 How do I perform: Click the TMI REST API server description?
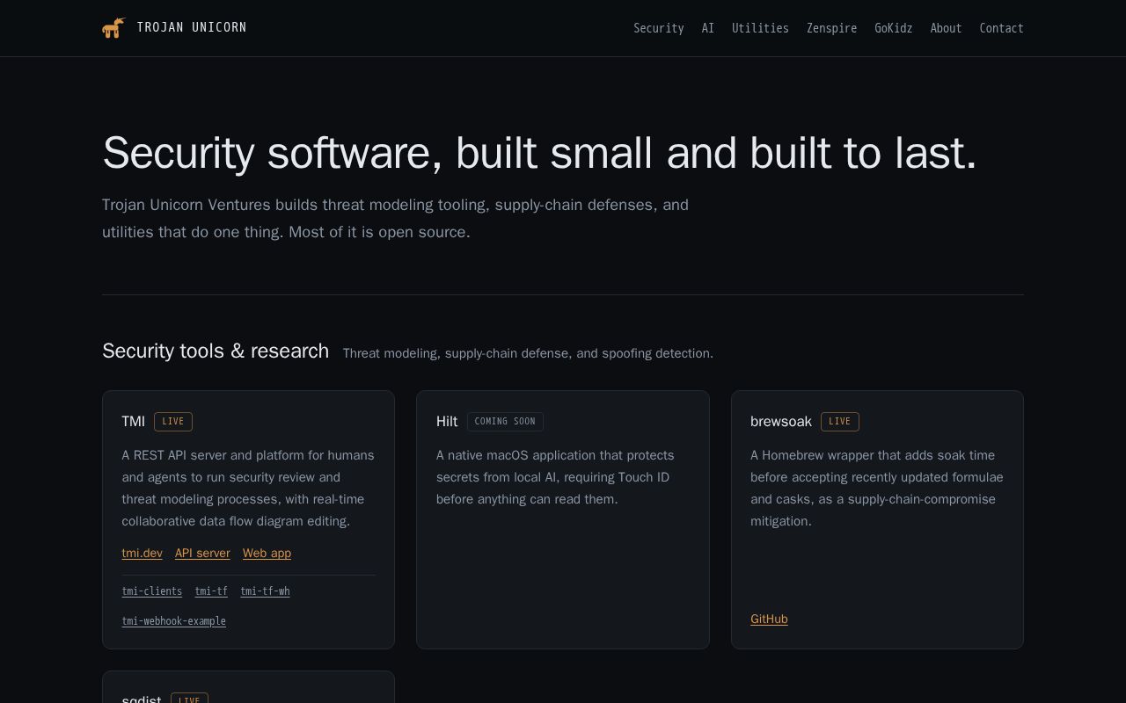pyautogui.click(x=248, y=489)
